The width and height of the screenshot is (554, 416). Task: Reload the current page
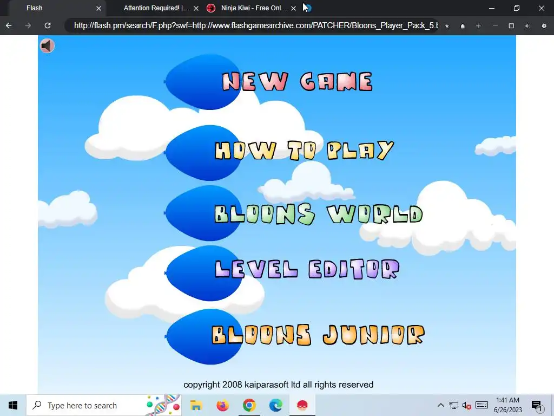pyautogui.click(x=48, y=25)
